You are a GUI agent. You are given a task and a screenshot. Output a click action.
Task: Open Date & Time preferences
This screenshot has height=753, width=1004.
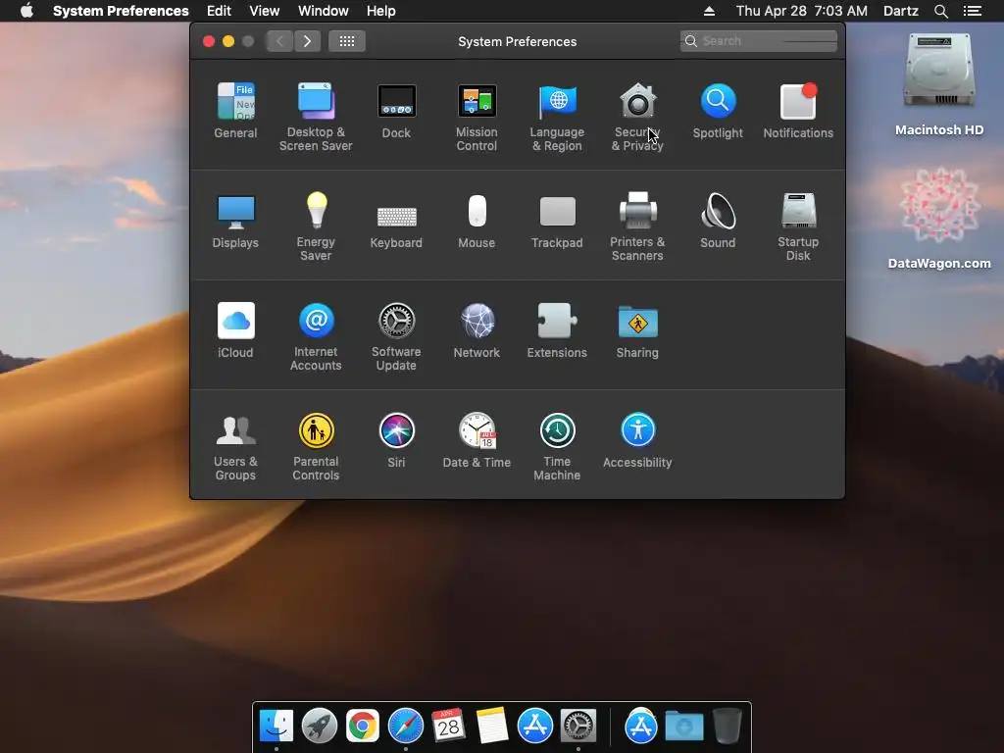point(477,440)
